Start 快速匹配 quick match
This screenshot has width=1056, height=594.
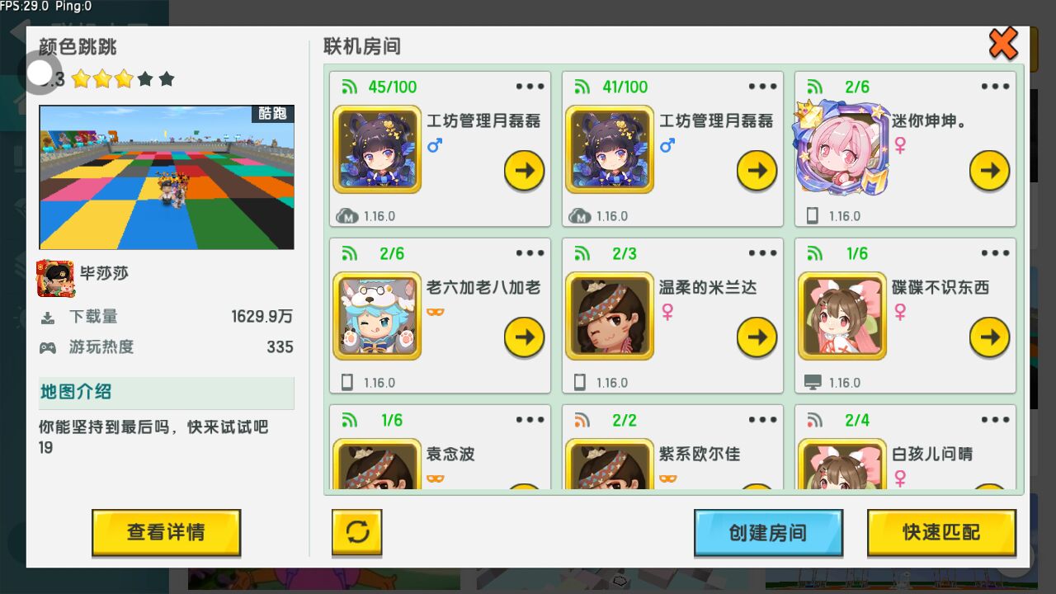coord(941,532)
